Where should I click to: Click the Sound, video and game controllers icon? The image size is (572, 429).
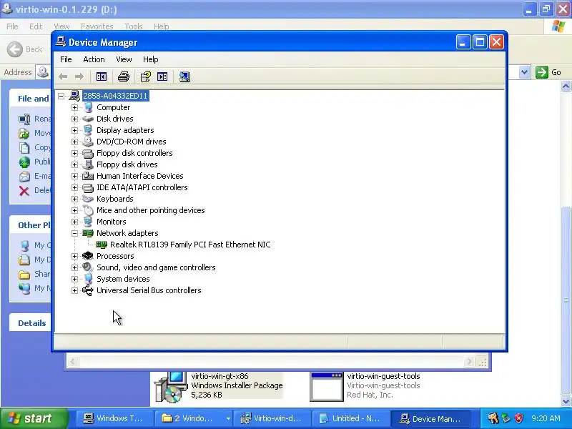88,267
